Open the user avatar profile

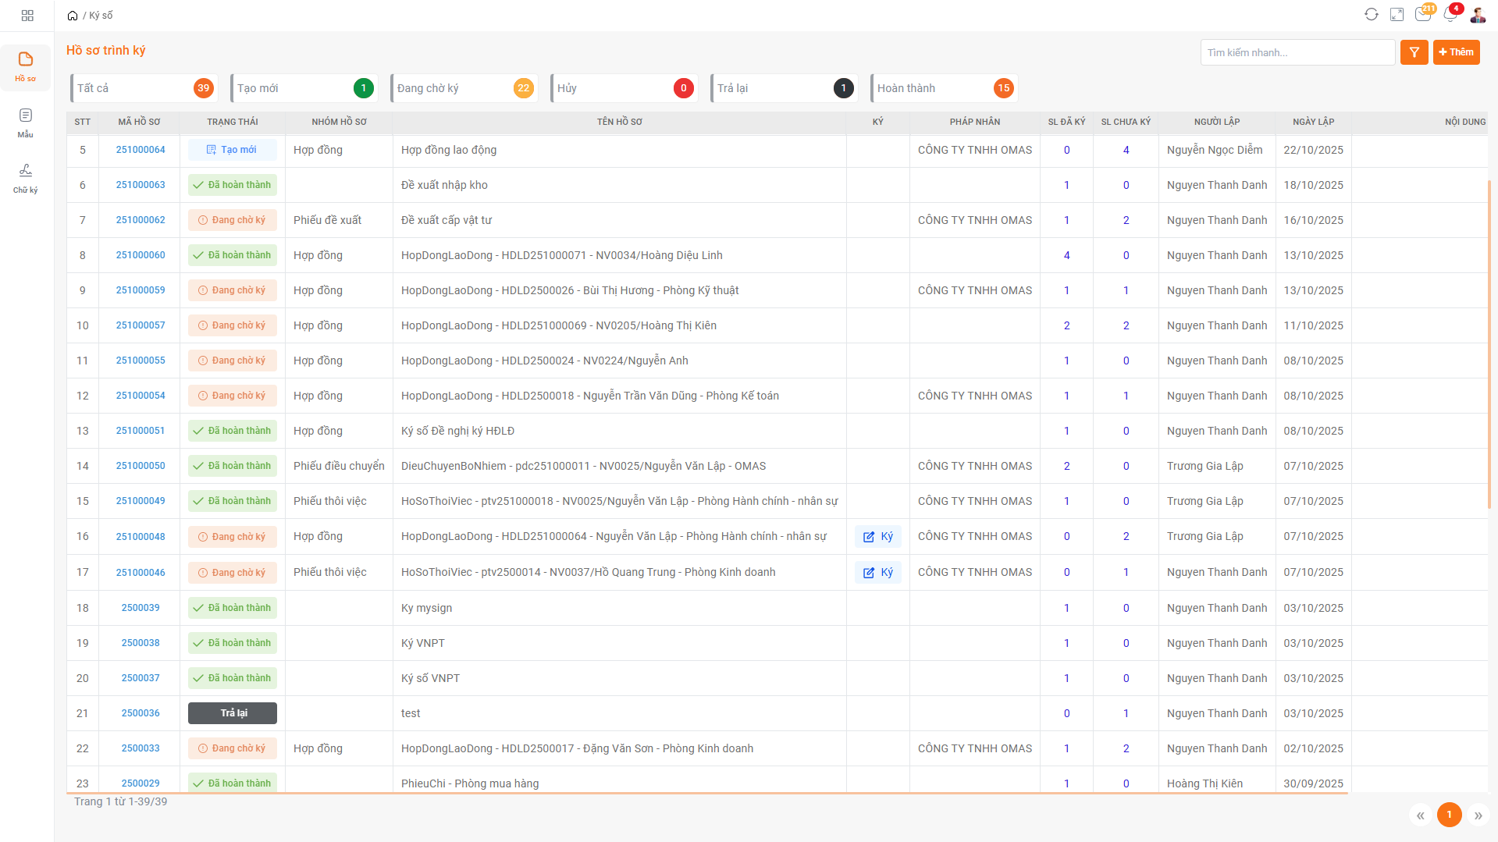[1478, 15]
